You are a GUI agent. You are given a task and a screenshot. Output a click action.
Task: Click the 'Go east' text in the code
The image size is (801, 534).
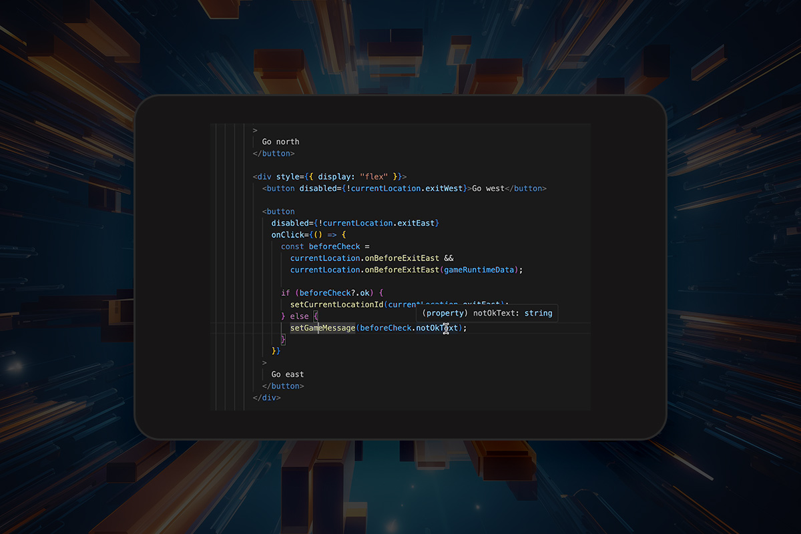(x=287, y=374)
